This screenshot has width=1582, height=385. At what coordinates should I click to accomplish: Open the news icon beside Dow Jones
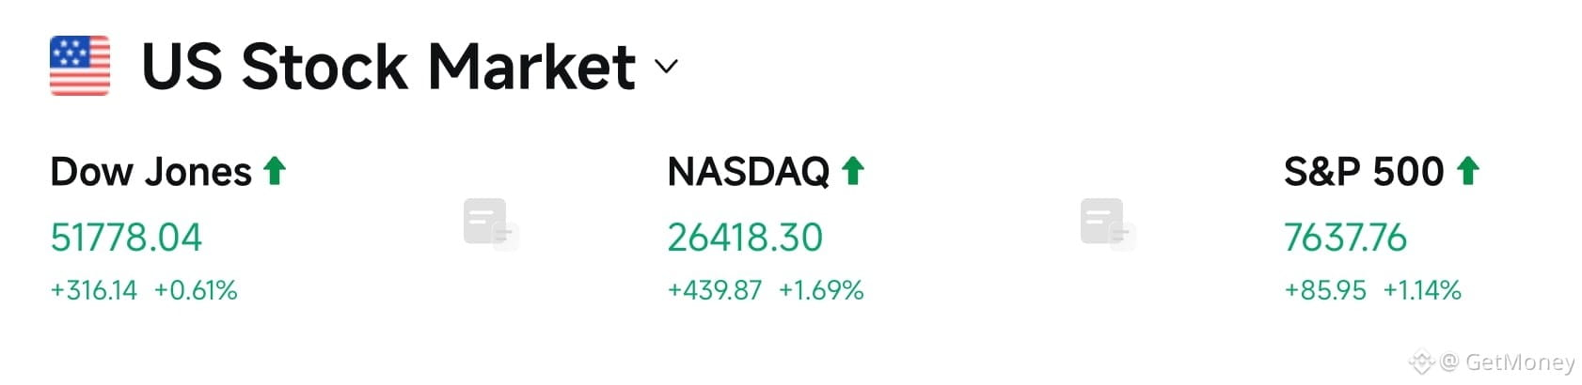[491, 224]
